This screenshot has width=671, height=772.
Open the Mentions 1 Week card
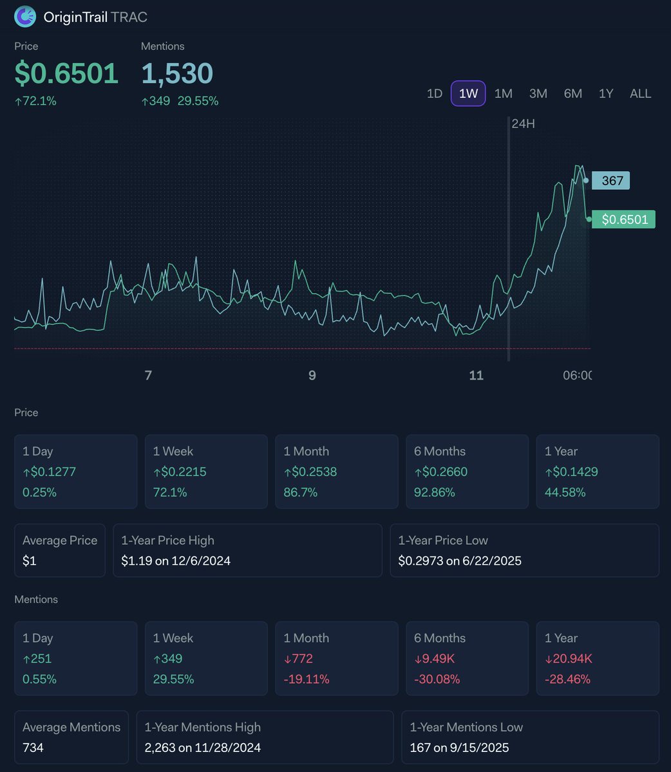[206, 658]
